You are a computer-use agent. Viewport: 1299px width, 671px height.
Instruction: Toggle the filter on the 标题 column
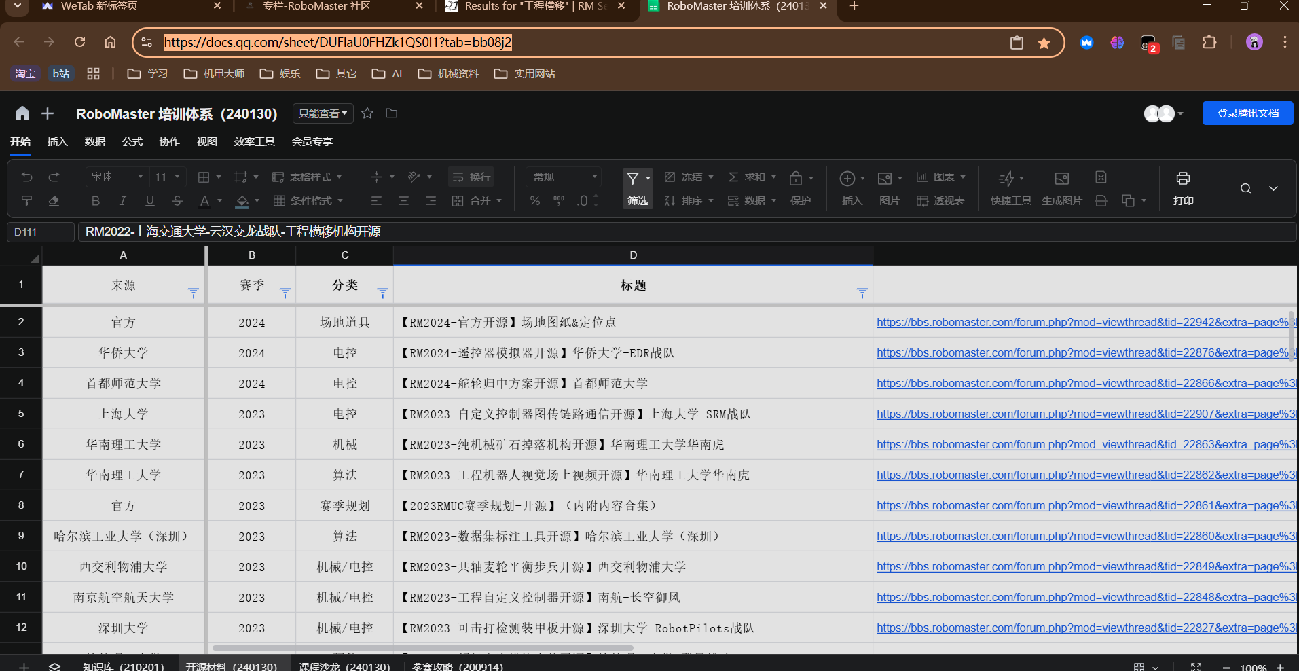pos(862,293)
